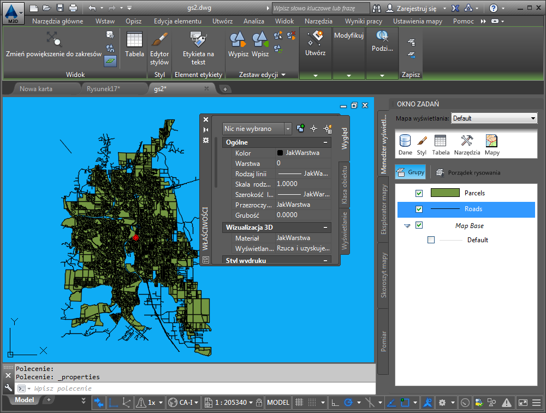
Task: Toggle the Roads layer checkbox
Action: (x=419, y=209)
